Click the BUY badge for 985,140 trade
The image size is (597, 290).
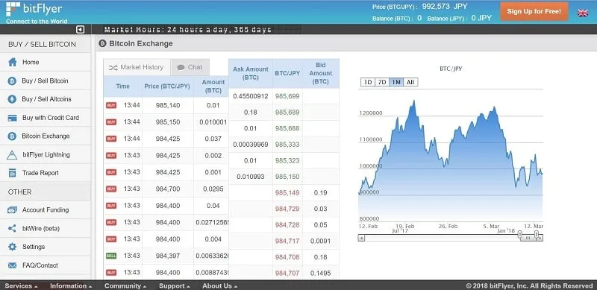(111, 105)
